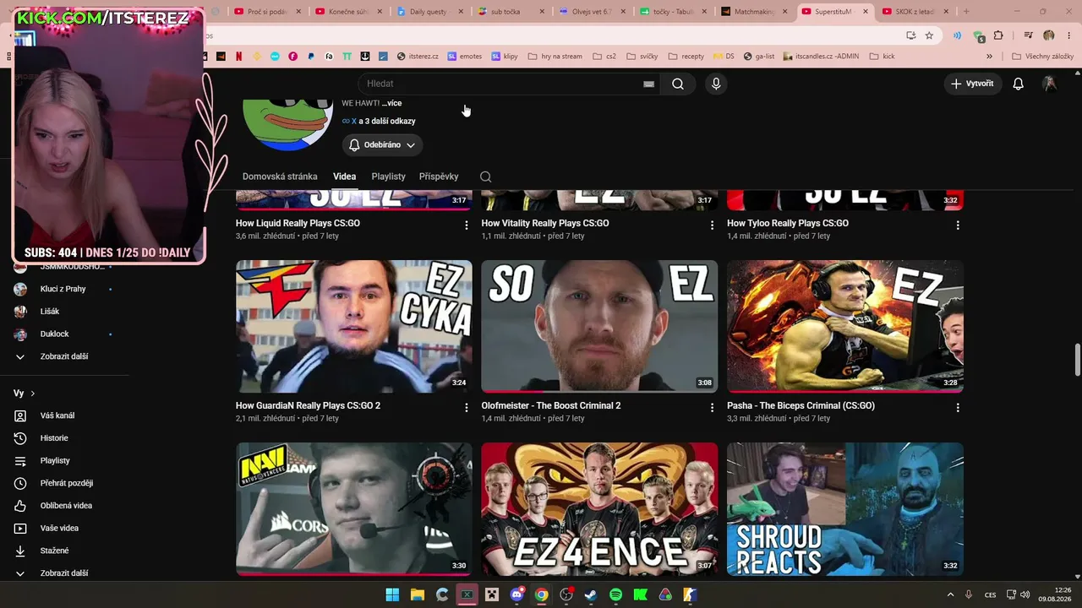Screen dimensions: 1082x608
Task: Open the Odebíráno subscription dropdown
Action: pos(382,145)
